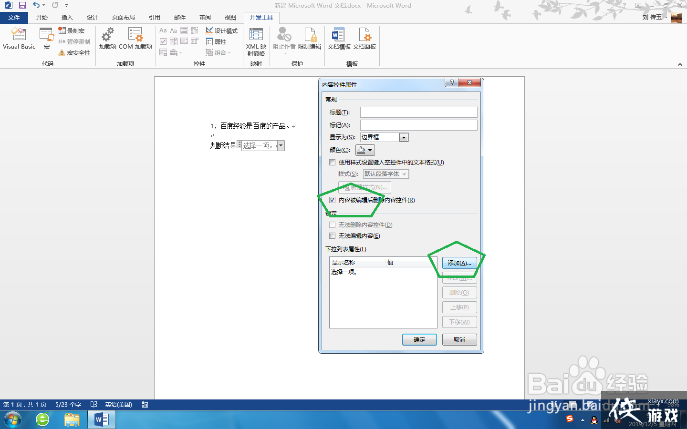Viewport: 687px width, 429px height.
Task: Insert a drop-down list content control
Action: (x=184, y=41)
